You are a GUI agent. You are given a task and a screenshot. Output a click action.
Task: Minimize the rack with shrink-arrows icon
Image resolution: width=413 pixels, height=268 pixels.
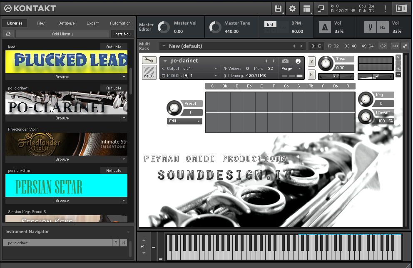(x=405, y=46)
